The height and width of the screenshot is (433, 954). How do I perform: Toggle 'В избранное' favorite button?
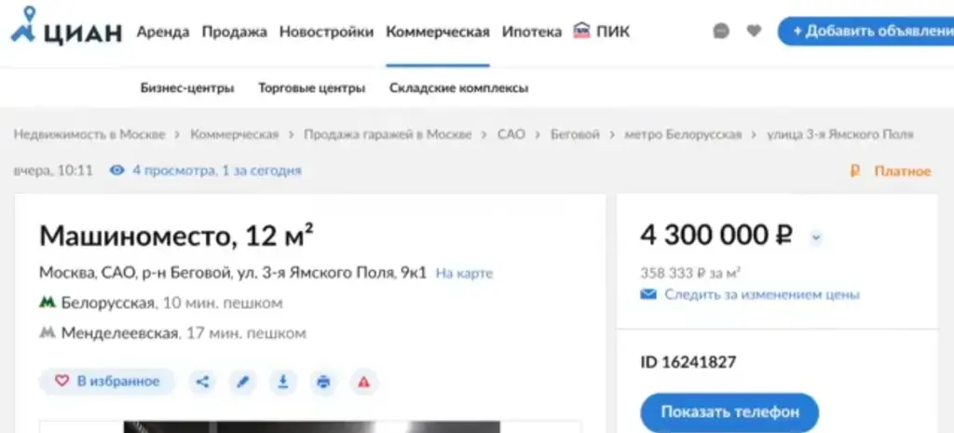pos(106,381)
